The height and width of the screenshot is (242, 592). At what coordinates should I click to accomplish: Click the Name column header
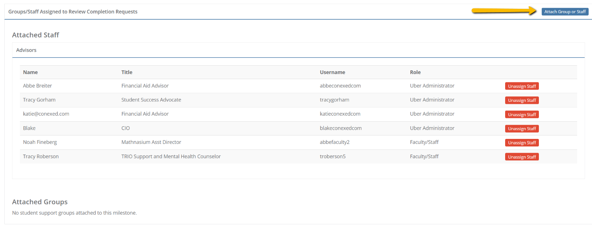(30, 72)
